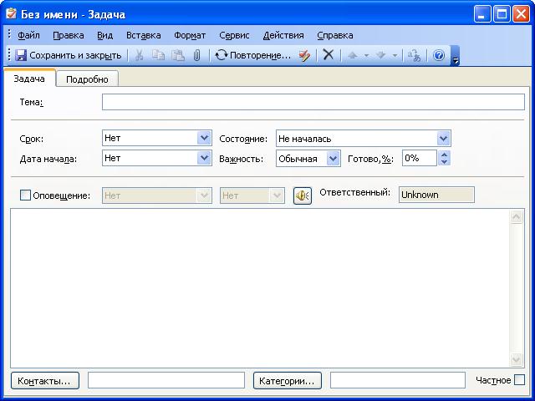Click the Save and close toolbar button
The image size is (535, 401).
69,55
